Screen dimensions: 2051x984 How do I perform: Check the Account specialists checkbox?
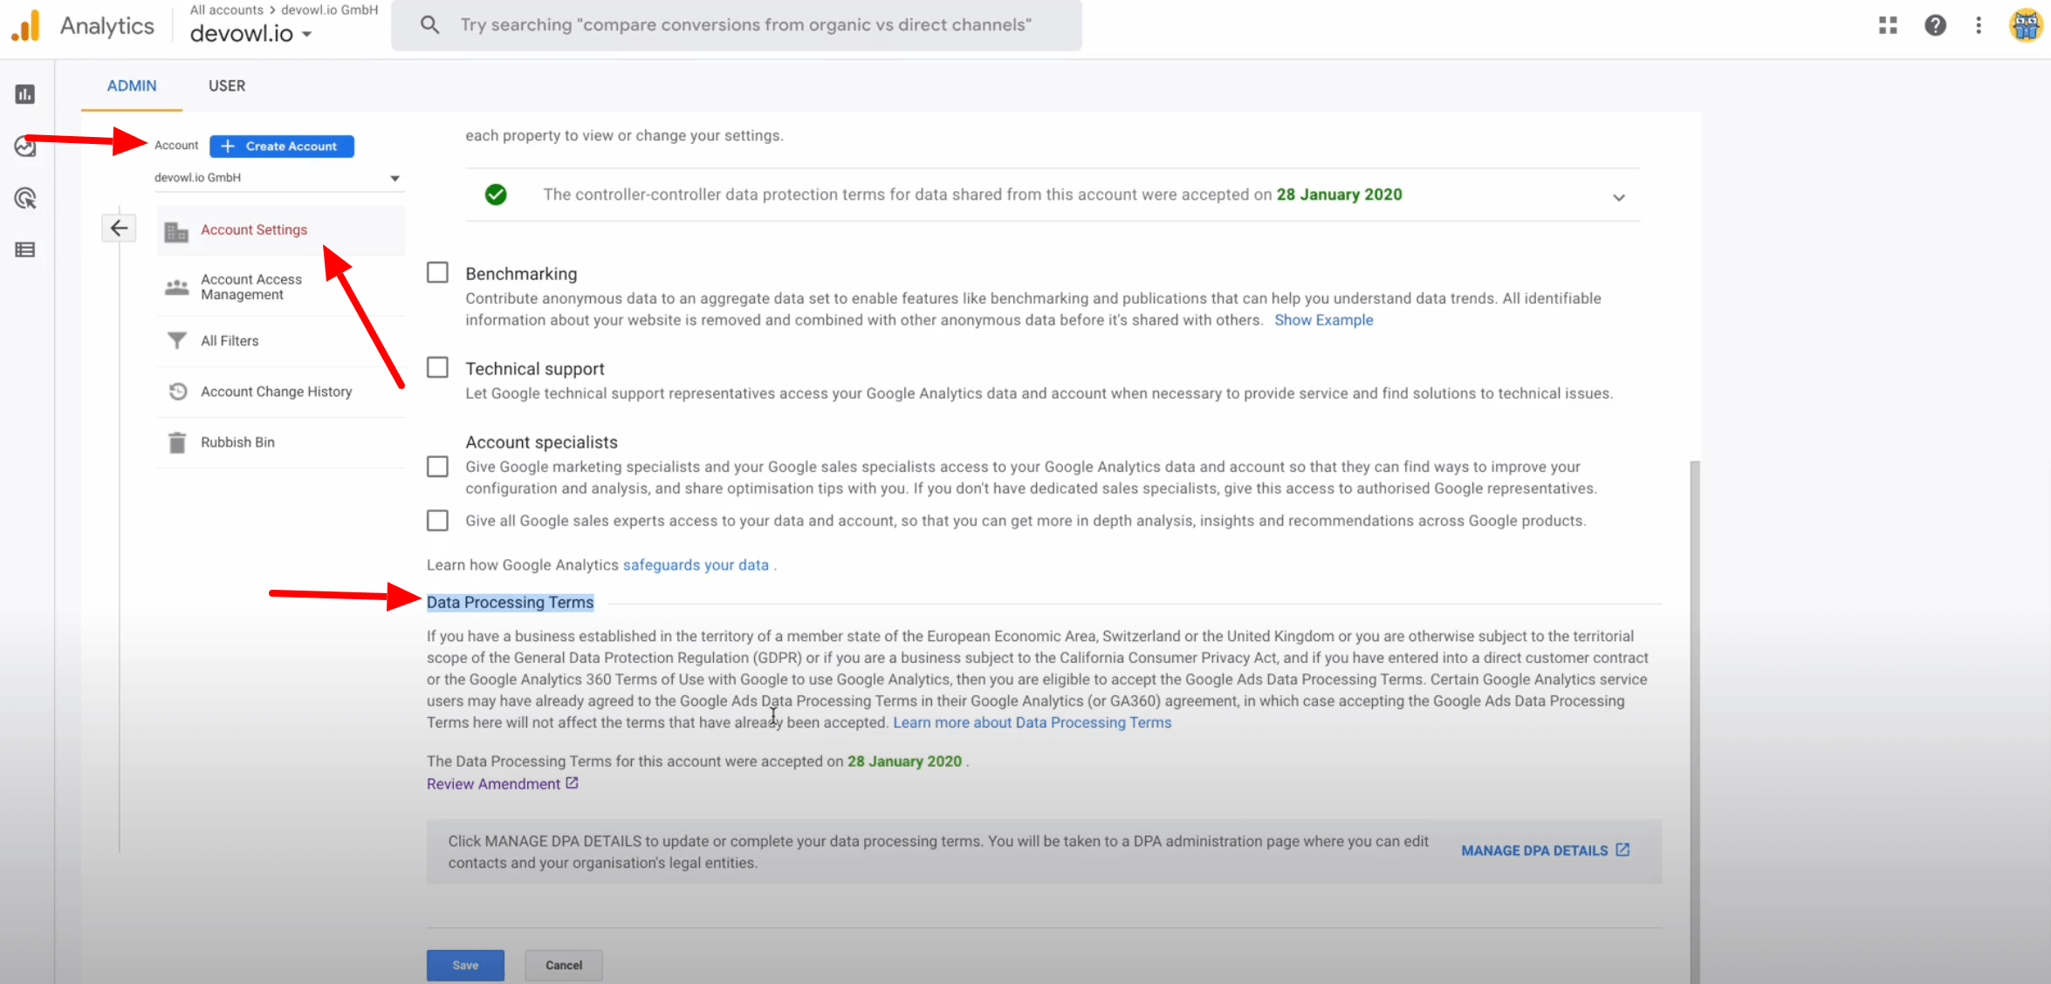tap(437, 467)
